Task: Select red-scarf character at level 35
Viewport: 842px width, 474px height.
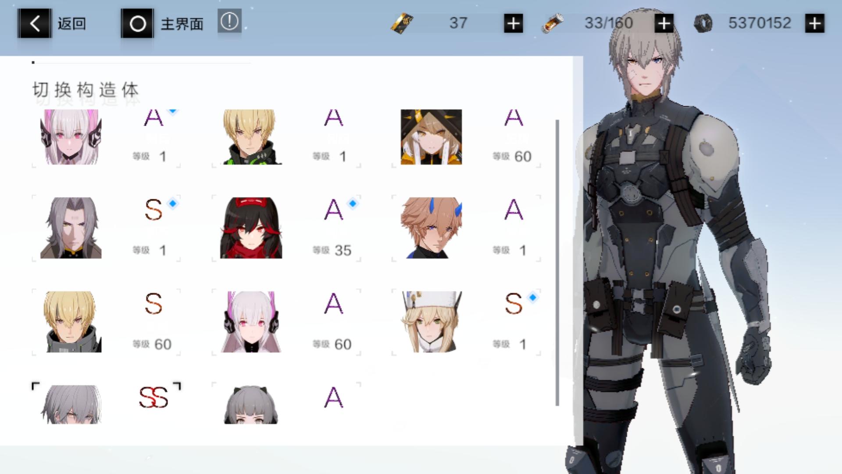Action: coord(251,228)
